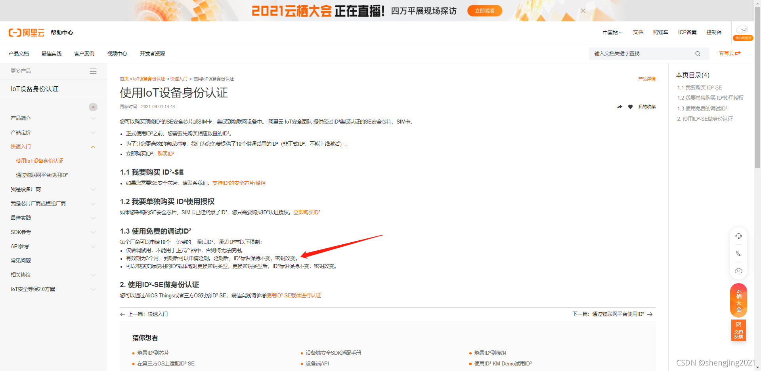Click the collapse-up circle icon in sidebar

click(x=93, y=107)
